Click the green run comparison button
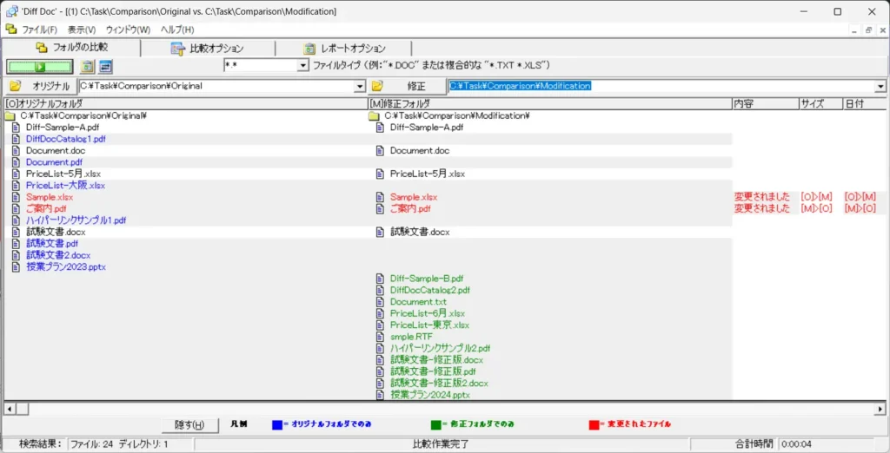 (x=39, y=66)
